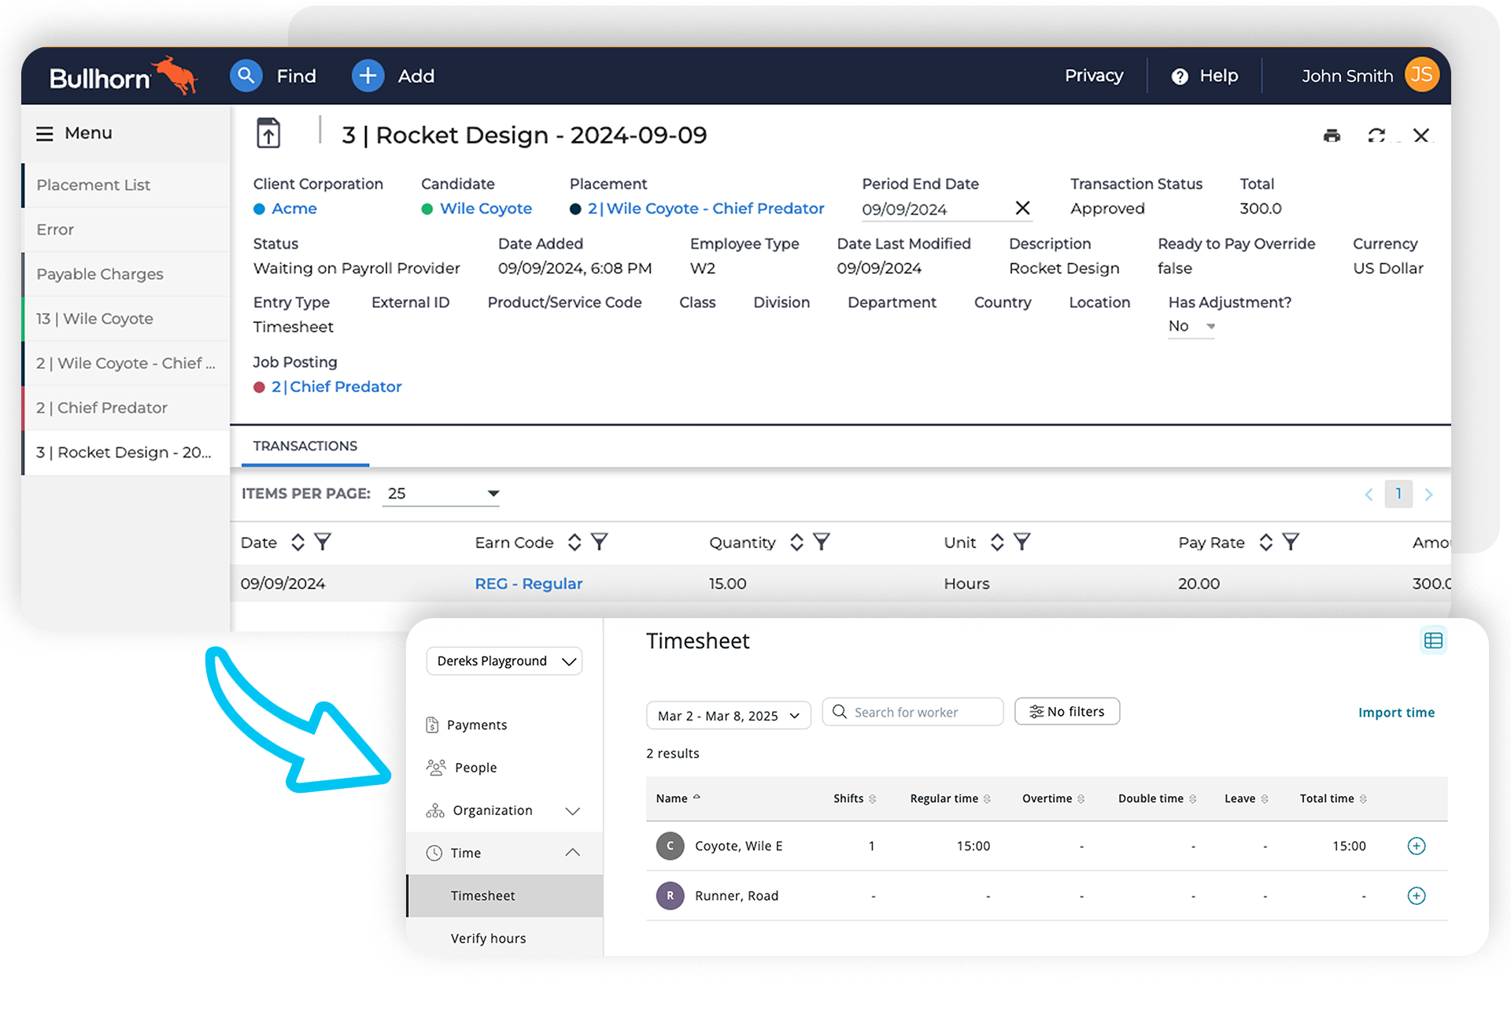Click the Privacy link in header

point(1094,76)
